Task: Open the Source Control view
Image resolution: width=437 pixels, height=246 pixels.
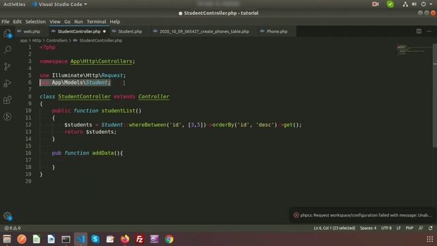Action: pos(8,66)
